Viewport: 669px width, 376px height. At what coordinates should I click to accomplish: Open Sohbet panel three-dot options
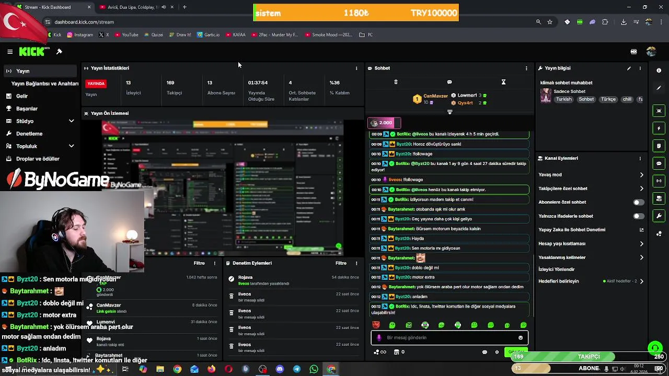(x=526, y=68)
